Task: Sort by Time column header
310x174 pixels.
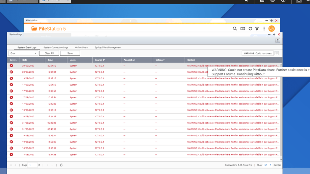Action: pos(56,60)
